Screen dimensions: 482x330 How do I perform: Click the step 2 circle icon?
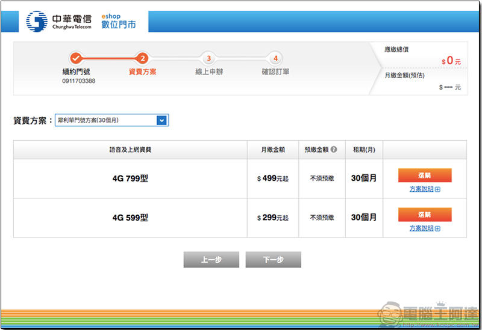coord(142,58)
